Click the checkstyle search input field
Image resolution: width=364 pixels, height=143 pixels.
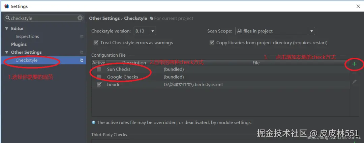pyautogui.click(x=44, y=18)
